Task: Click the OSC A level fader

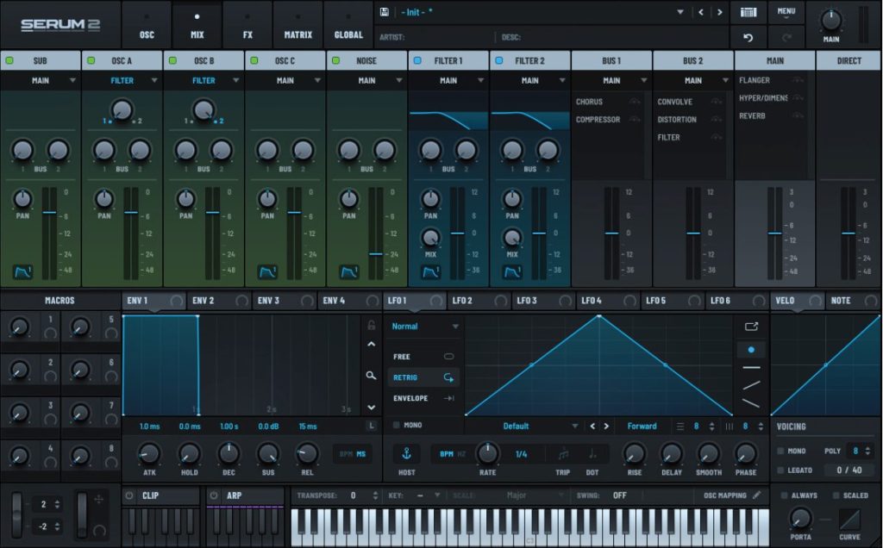Action: coord(131,212)
